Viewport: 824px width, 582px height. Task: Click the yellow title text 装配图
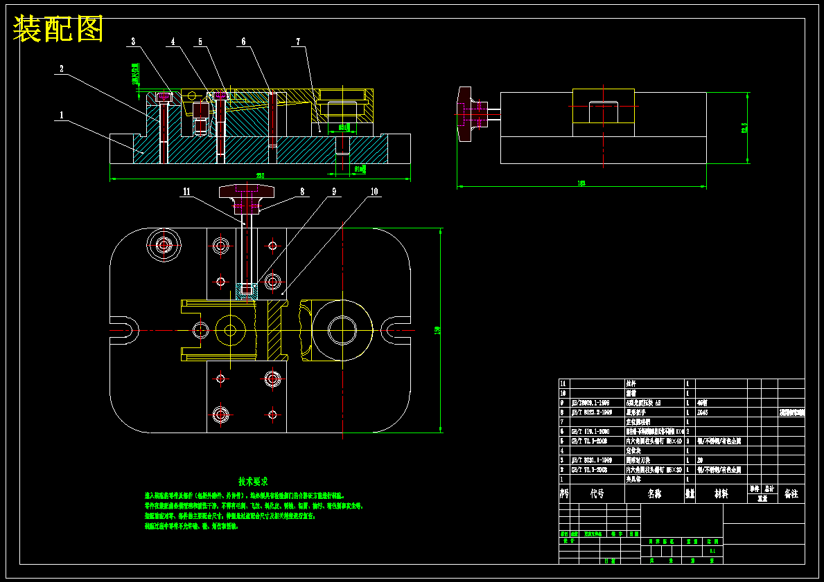(58, 29)
